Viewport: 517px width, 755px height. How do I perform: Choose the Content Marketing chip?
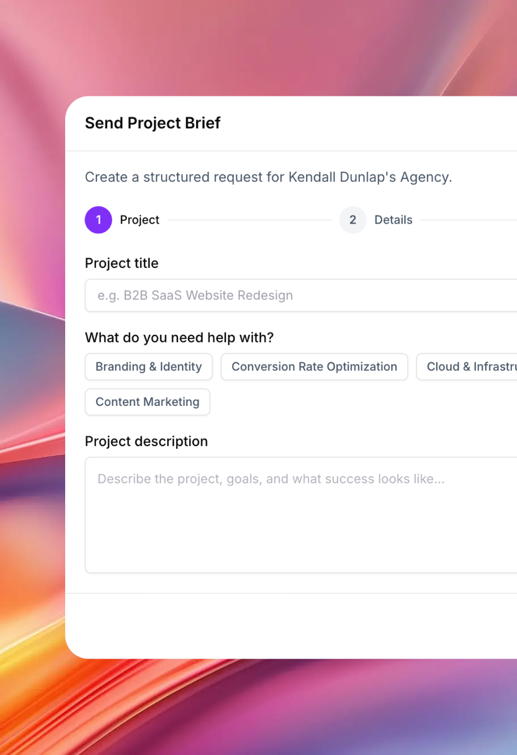coord(147,402)
